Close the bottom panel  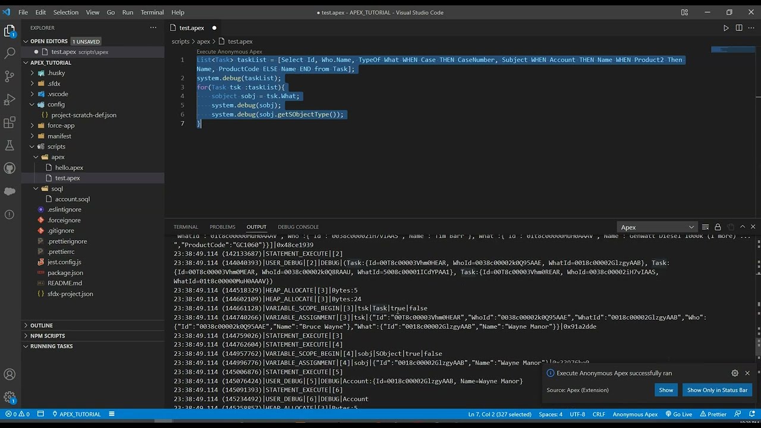tap(753, 227)
